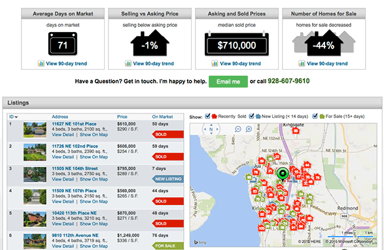Click the red SOLD tag on listing 1
The image size is (384, 250).
(167, 134)
